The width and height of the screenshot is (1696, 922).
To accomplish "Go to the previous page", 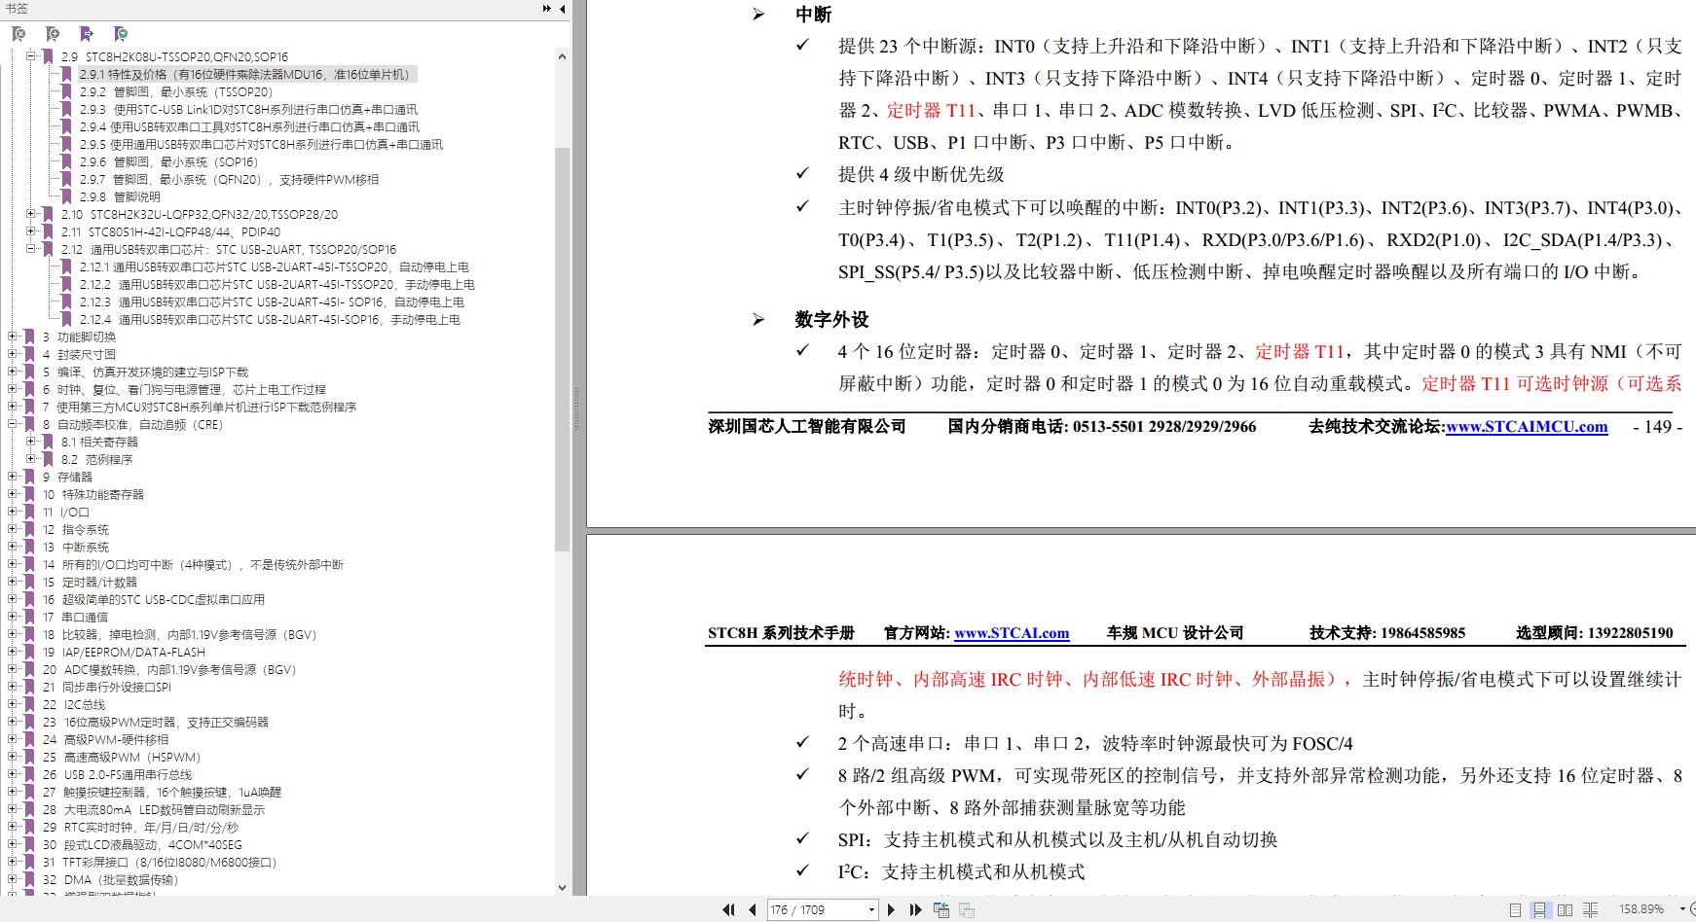I will 753,909.
